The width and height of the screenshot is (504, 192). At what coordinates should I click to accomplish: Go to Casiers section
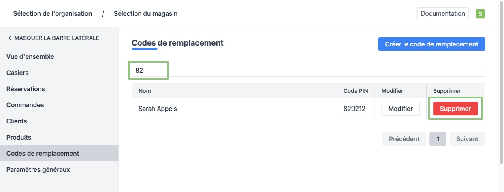point(17,73)
